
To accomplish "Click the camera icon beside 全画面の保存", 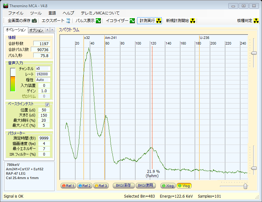I will click(34, 21).
